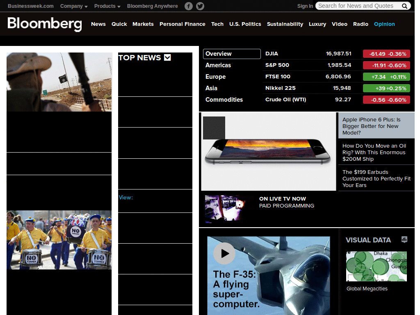This screenshot has height=315, width=420.
Task: Open the $199 Earbuds story
Action: pyautogui.click(x=377, y=178)
